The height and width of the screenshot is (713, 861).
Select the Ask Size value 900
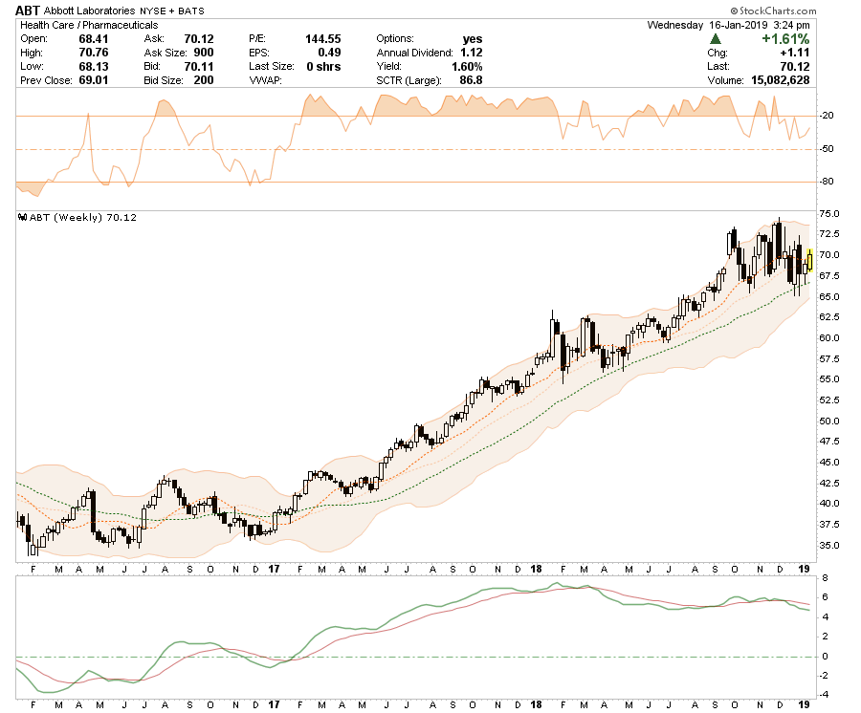pos(204,53)
